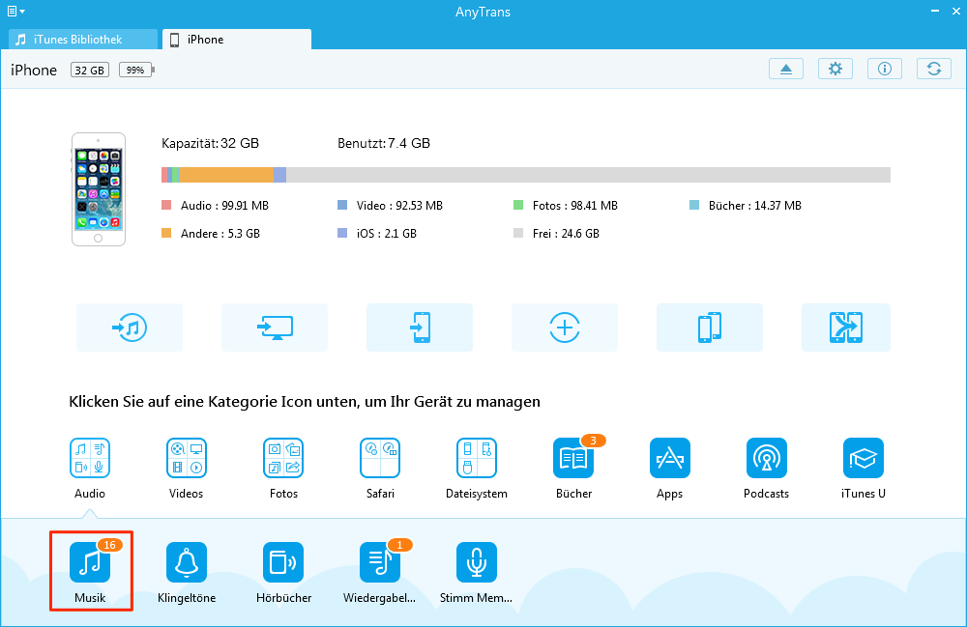Click the storage usage bar
This screenshot has width=967, height=627.
[526, 175]
